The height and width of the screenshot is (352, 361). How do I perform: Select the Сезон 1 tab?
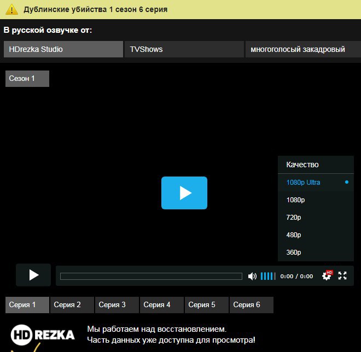(x=27, y=79)
